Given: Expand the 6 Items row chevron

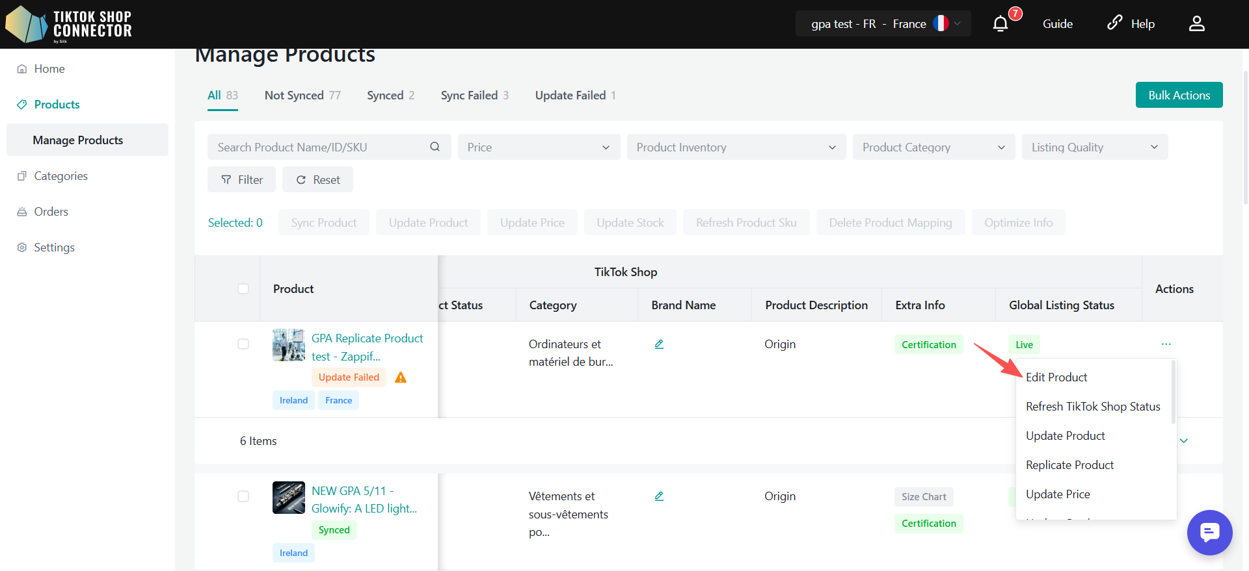Looking at the screenshot, I should [1184, 441].
